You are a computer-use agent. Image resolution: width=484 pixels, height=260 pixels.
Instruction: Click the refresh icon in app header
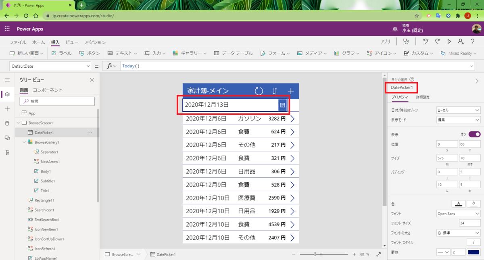click(x=259, y=91)
